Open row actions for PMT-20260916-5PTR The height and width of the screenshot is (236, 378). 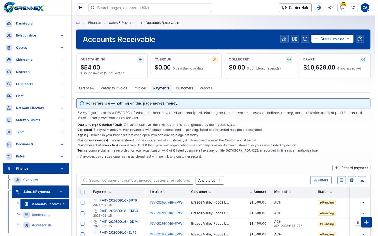click(x=362, y=202)
